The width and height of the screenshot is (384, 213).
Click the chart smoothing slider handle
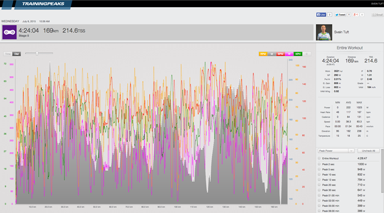37,53
